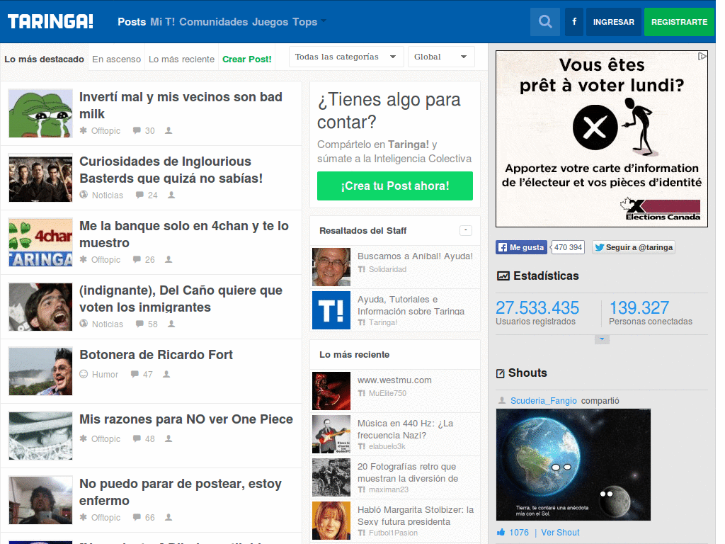The image size is (725, 544).
Task: Click the T! icon beside maximan23
Action: [x=362, y=489]
